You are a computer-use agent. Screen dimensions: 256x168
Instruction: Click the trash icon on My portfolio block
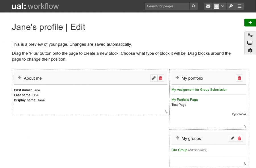point(239,78)
